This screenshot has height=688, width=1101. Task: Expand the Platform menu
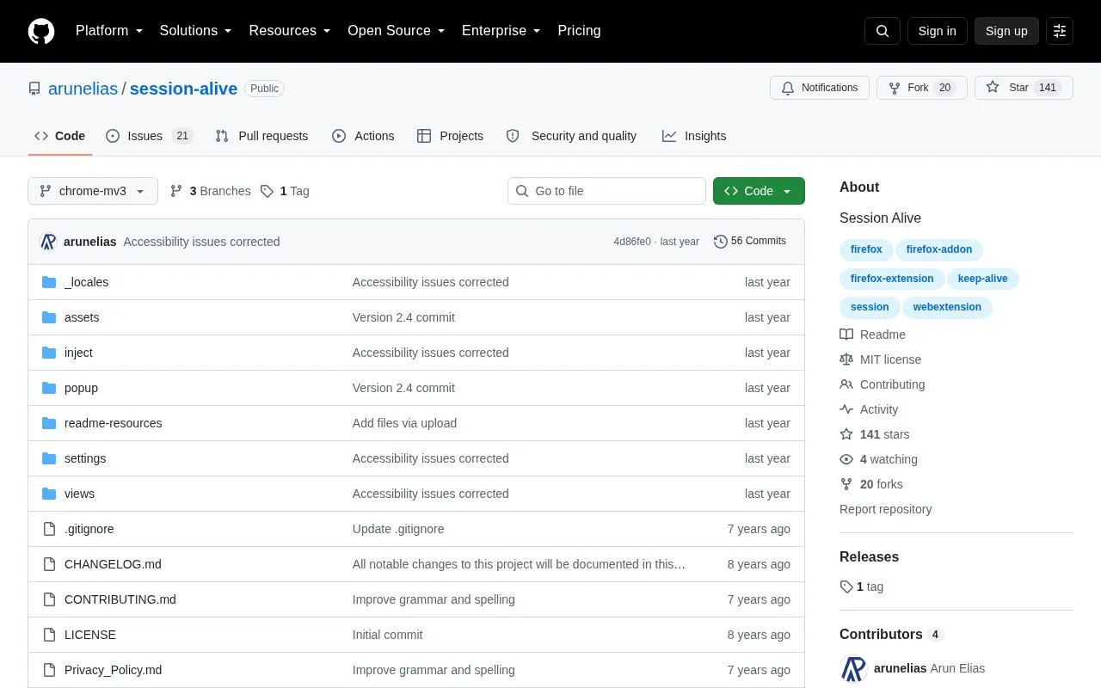109,31
